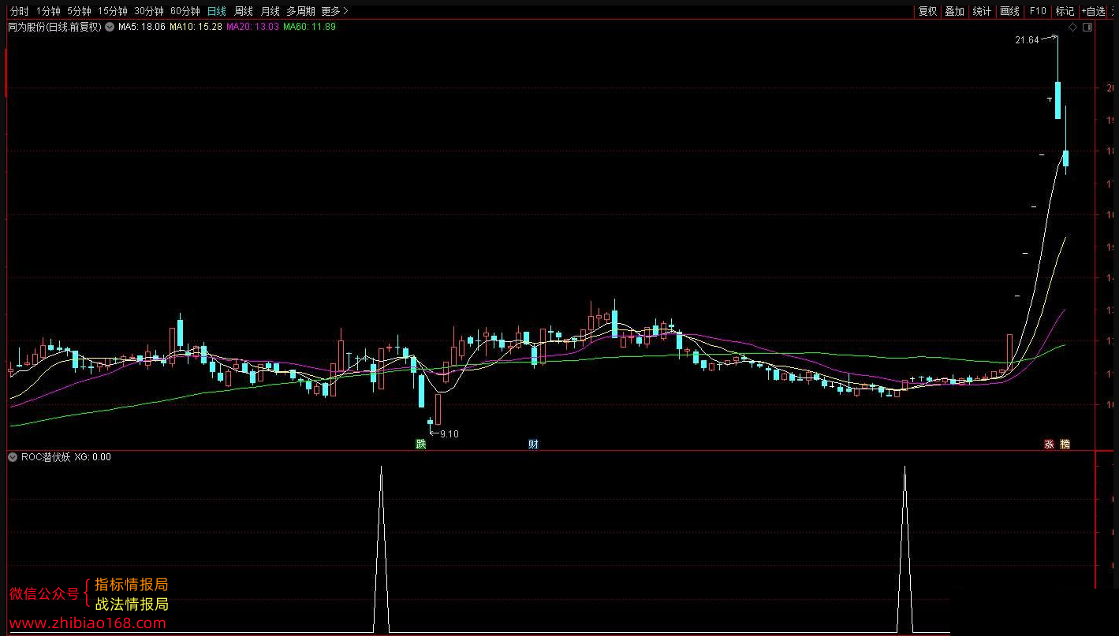Select the 60分钟 period tab

pyautogui.click(x=185, y=11)
